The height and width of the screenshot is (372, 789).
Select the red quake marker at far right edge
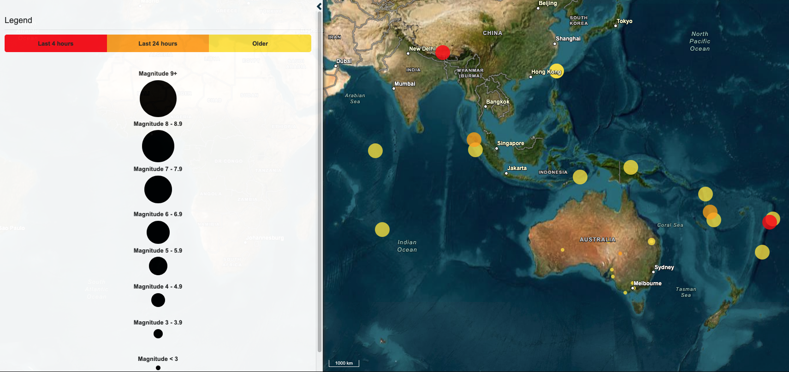click(x=769, y=222)
